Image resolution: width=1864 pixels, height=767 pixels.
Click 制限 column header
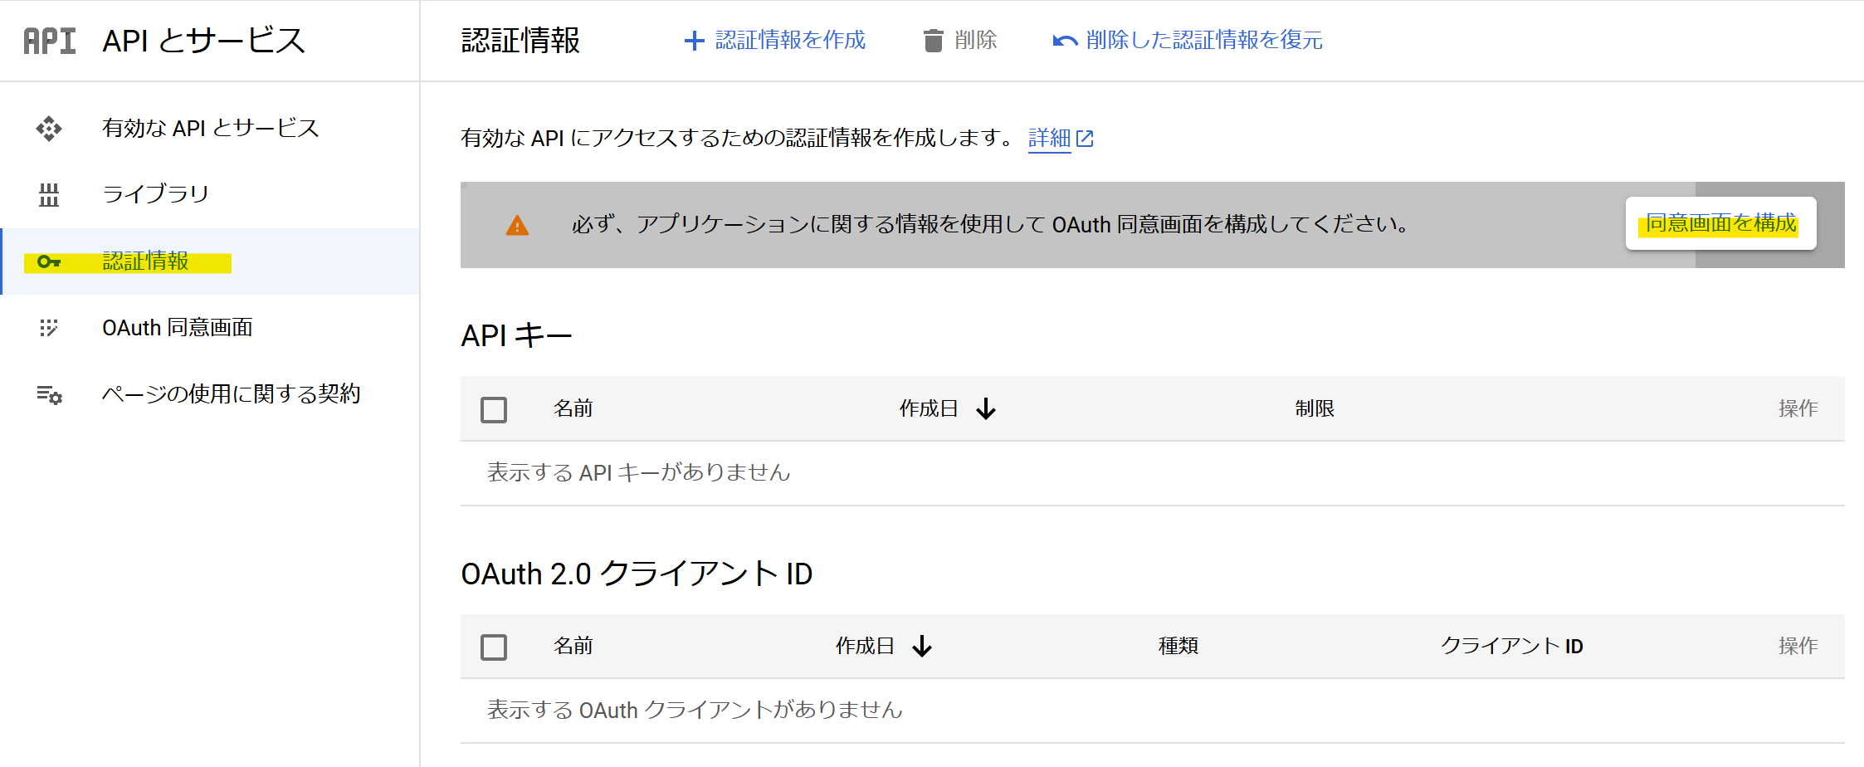[x=1315, y=409]
